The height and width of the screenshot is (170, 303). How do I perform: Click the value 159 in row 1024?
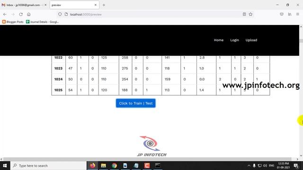pos(167,79)
